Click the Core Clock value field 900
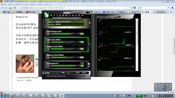 (x=82, y=42)
